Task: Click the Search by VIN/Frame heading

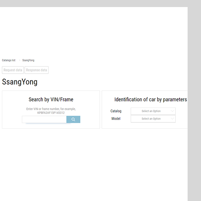Action: [x=51, y=99]
